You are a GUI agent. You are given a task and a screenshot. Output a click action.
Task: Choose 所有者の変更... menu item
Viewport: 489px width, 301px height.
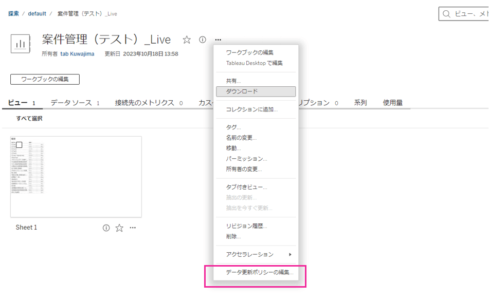tap(244, 169)
